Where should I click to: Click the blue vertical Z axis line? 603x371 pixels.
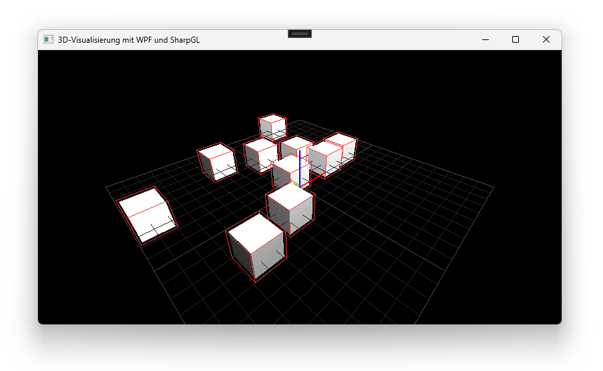[300, 168]
